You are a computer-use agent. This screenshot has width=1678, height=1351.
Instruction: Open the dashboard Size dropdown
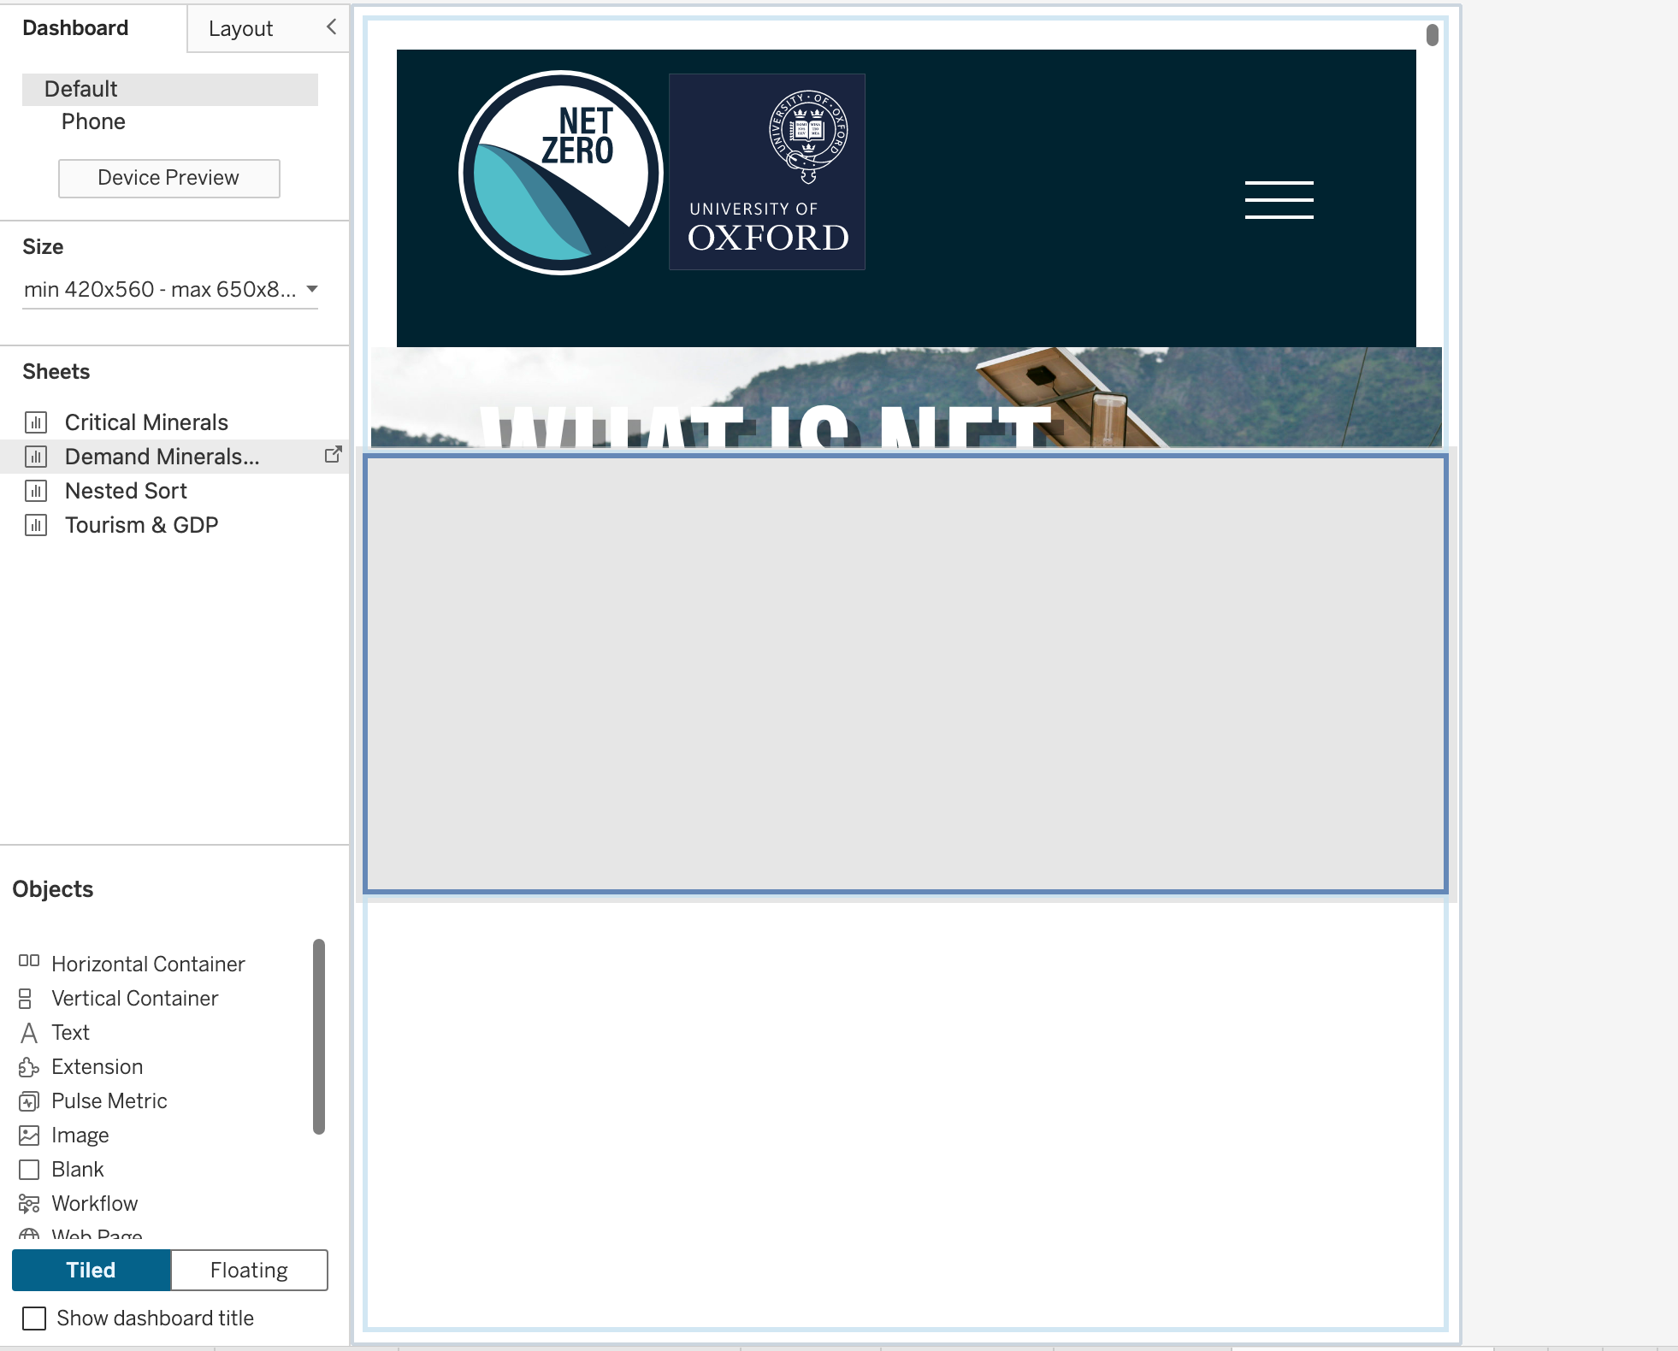click(x=170, y=289)
